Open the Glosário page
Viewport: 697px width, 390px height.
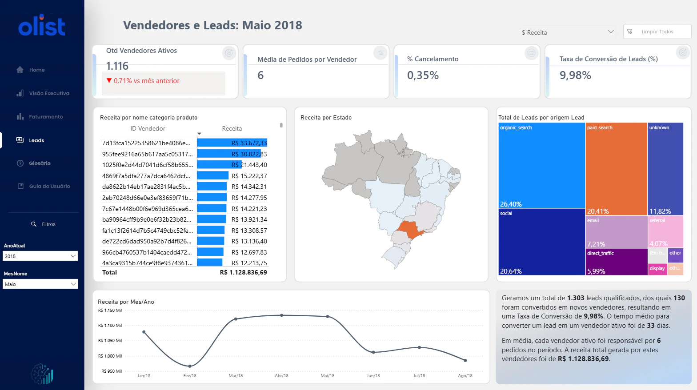click(x=40, y=163)
